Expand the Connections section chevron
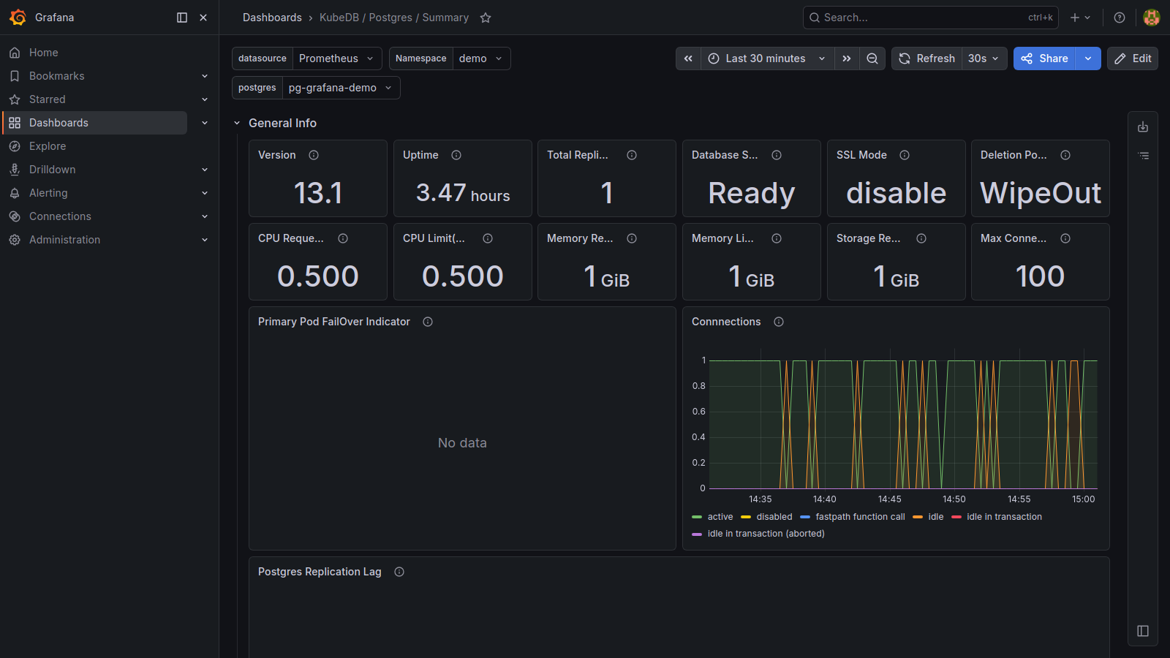 tap(205, 216)
